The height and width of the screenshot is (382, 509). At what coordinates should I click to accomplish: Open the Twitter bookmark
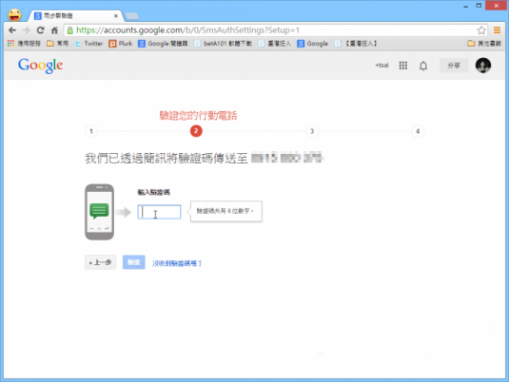coord(88,43)
